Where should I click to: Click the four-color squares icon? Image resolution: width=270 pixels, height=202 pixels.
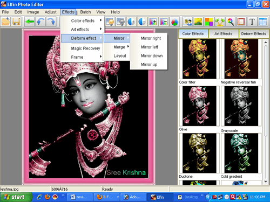[209, 22]
